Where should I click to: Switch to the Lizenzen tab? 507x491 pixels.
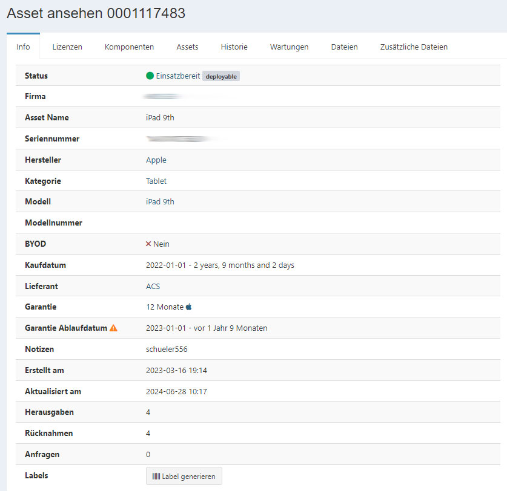[67, 46]
